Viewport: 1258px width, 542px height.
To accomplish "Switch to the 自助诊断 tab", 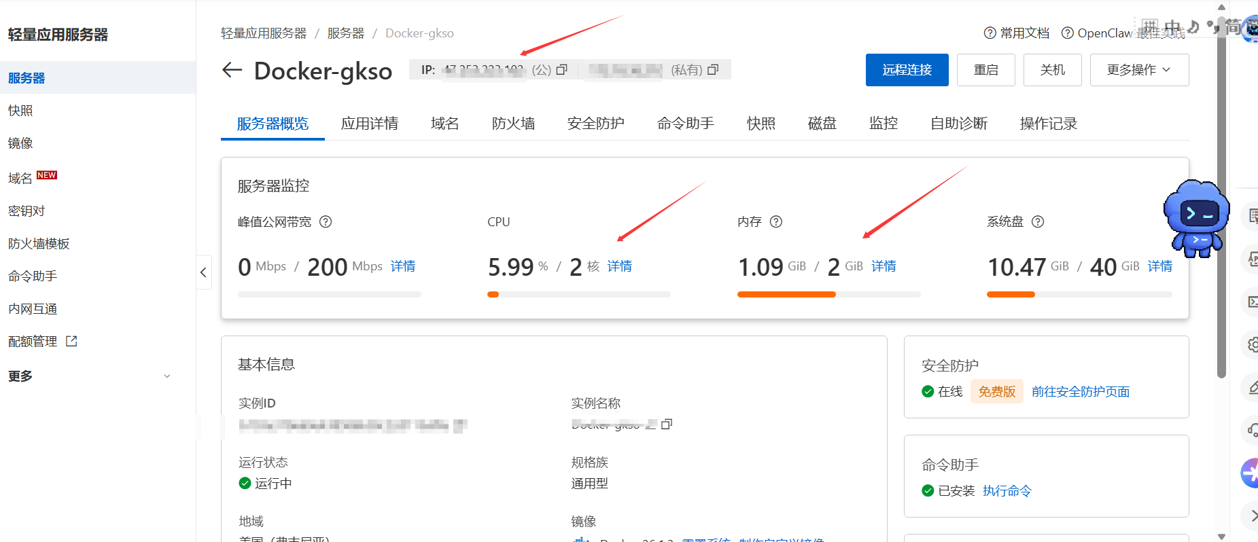I will coord(958,124).
